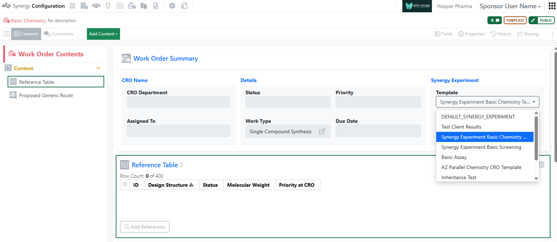Click the lightbulb ideas icon

108,6
